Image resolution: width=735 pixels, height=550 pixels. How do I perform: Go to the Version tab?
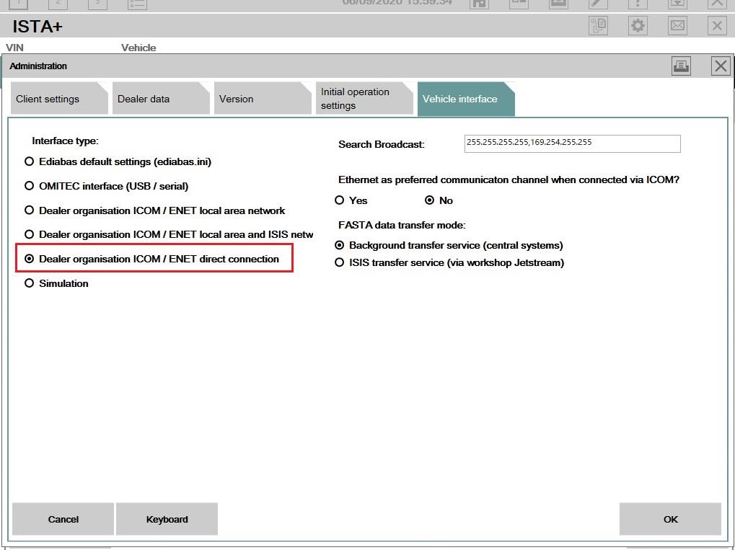263,99
